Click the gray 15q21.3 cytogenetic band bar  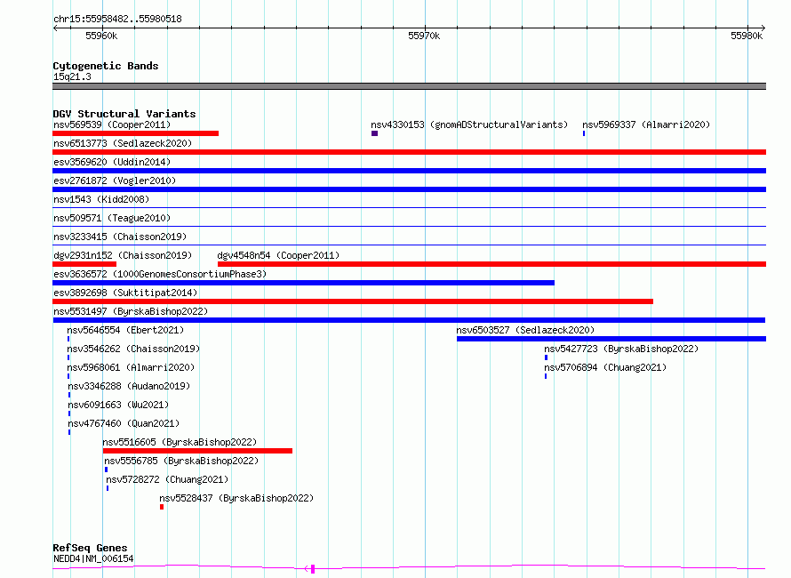tap(409, 86)
